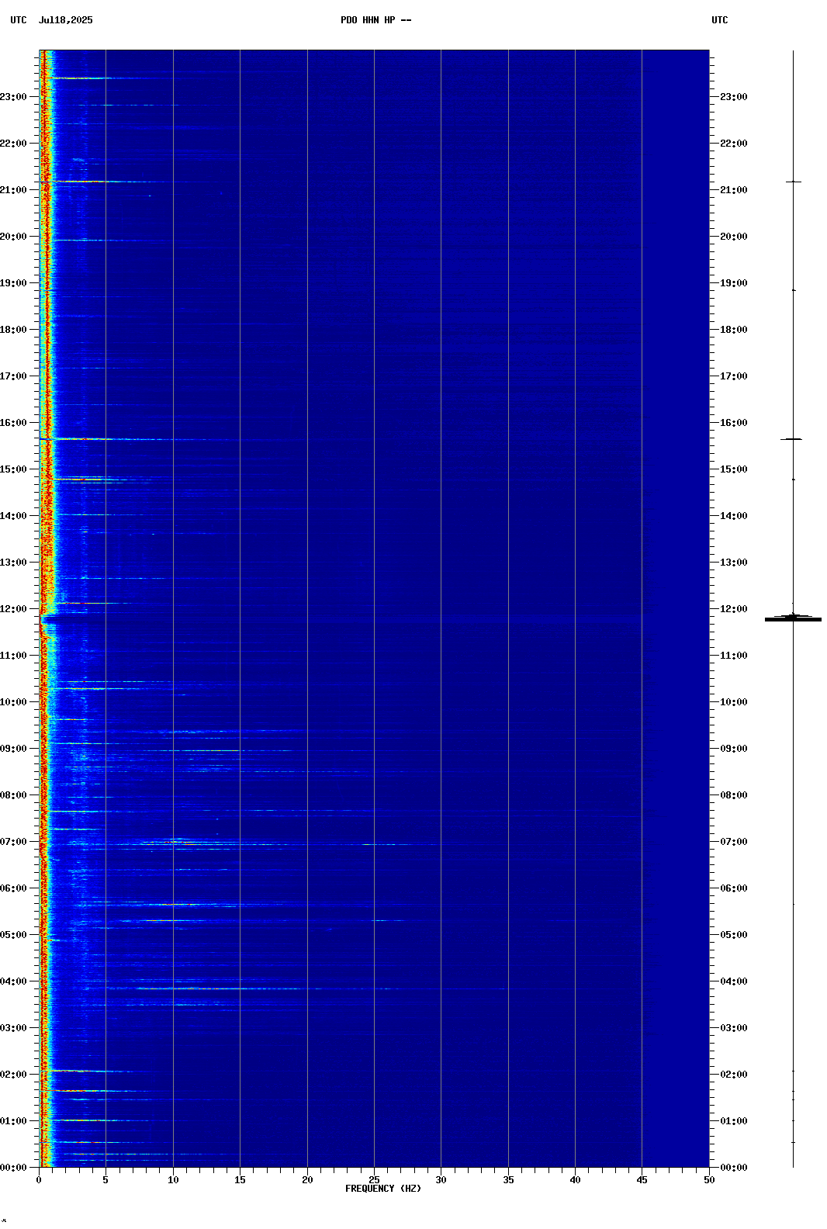Click the 45 tick label on frequency axis
Image resolution: width=827 pixels, height=1229 pixels.
[642, 1180]
